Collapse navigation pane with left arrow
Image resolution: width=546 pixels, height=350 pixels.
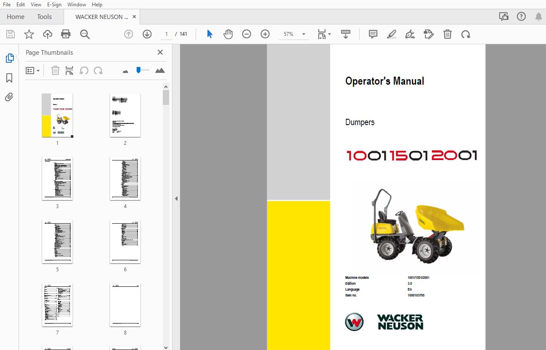(176, 198)
